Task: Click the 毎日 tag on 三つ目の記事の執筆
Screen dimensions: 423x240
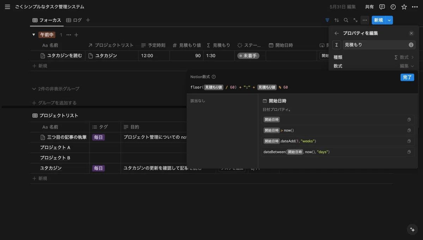Action: click(98, 137)
